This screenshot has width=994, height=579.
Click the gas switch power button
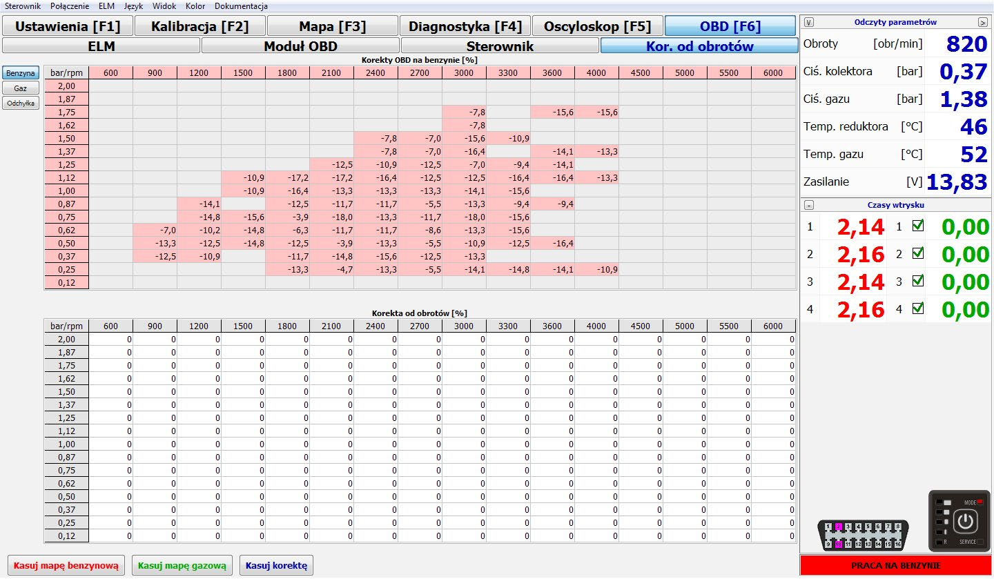tap(966, 521)
